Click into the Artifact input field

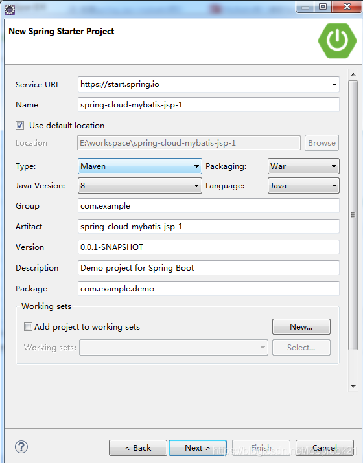tap(208, 227)
